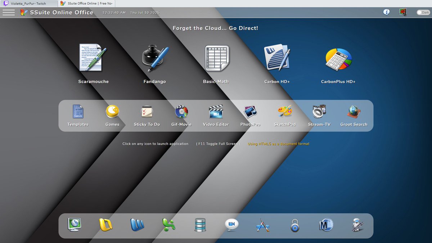Image resolution: width=432 pixels, height=243 pixels.
Task: Click the wallpaper picture icon in header
Action: click(x=403, y=12)
